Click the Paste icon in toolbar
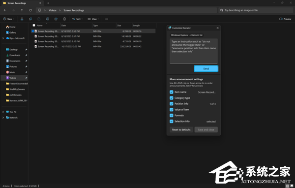The width and height of the screenshot is (295, 188). 39,19
